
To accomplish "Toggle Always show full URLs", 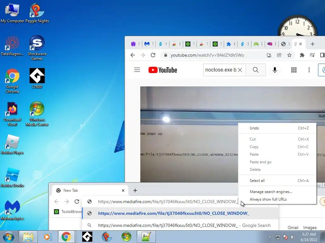I will tap(277, 199).
